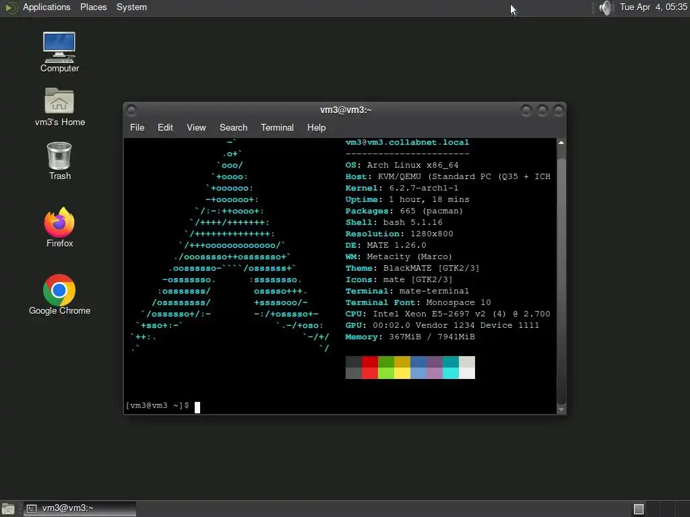Launch Google Chrome from the desktop
This screenshot has height=517, width=690.
(x=59, y=295)
